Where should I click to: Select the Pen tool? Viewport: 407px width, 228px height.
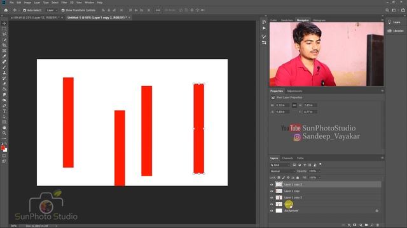point(4,106)
